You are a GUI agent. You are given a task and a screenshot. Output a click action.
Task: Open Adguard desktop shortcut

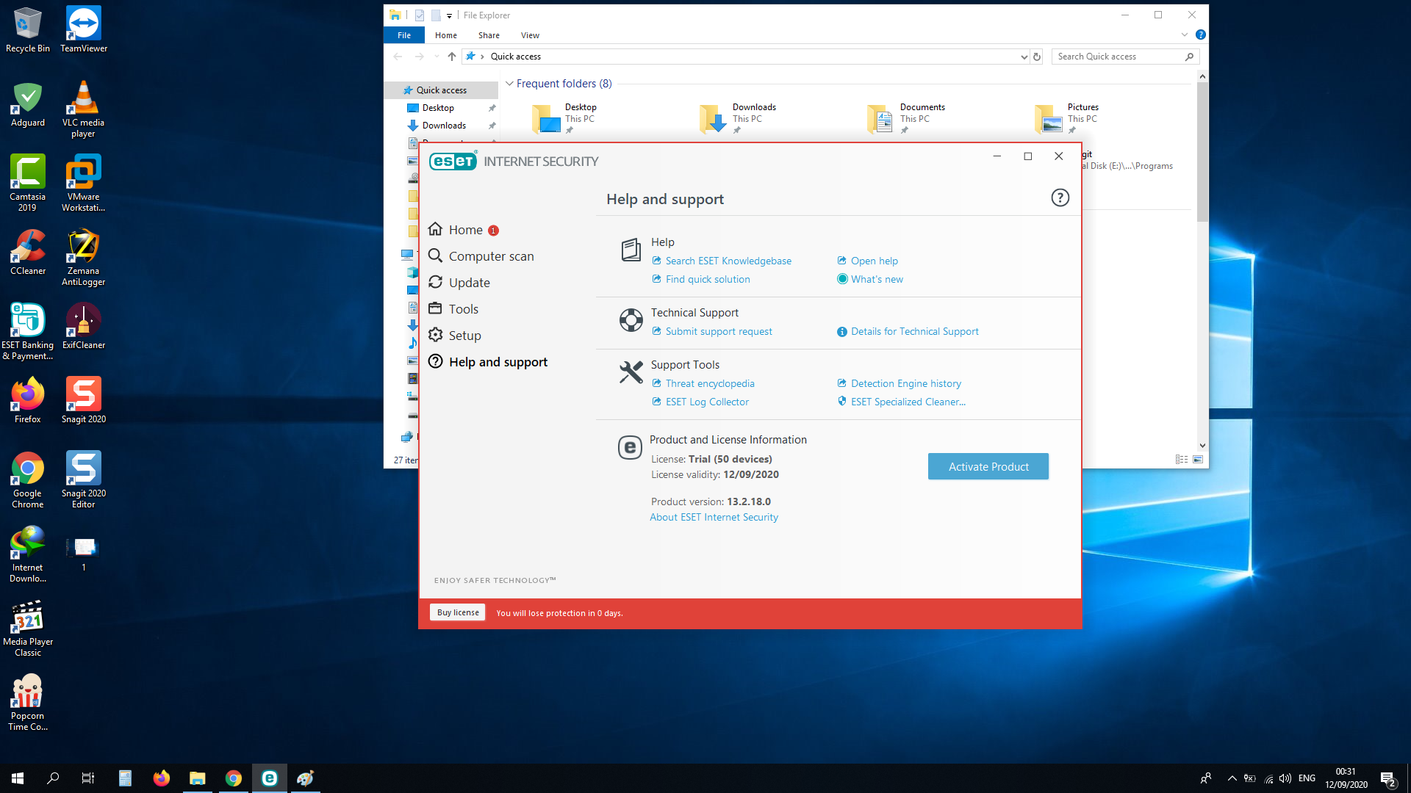(27, 104)
